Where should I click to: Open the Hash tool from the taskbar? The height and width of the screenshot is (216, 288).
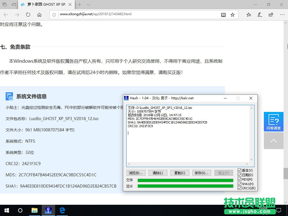pos(48,210)
